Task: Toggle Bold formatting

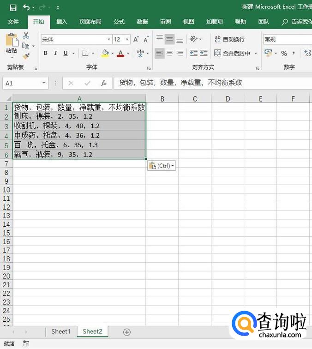Action: pyautogui.click(x=45, y=54)
